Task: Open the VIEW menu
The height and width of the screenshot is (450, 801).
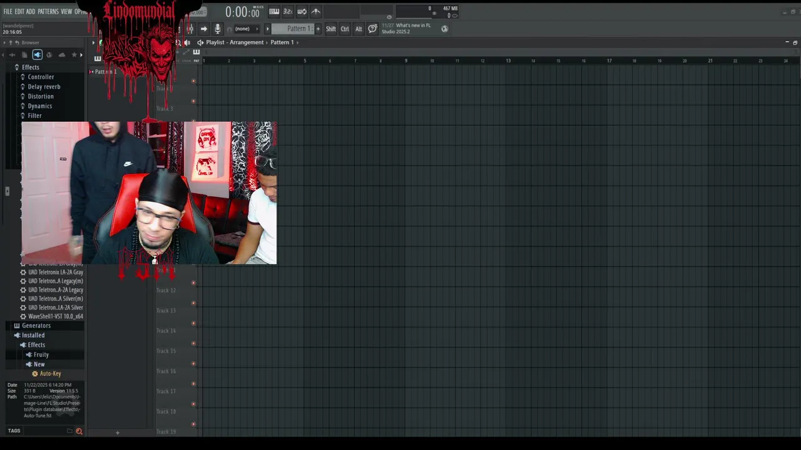Action: click(x=66, y=12)
